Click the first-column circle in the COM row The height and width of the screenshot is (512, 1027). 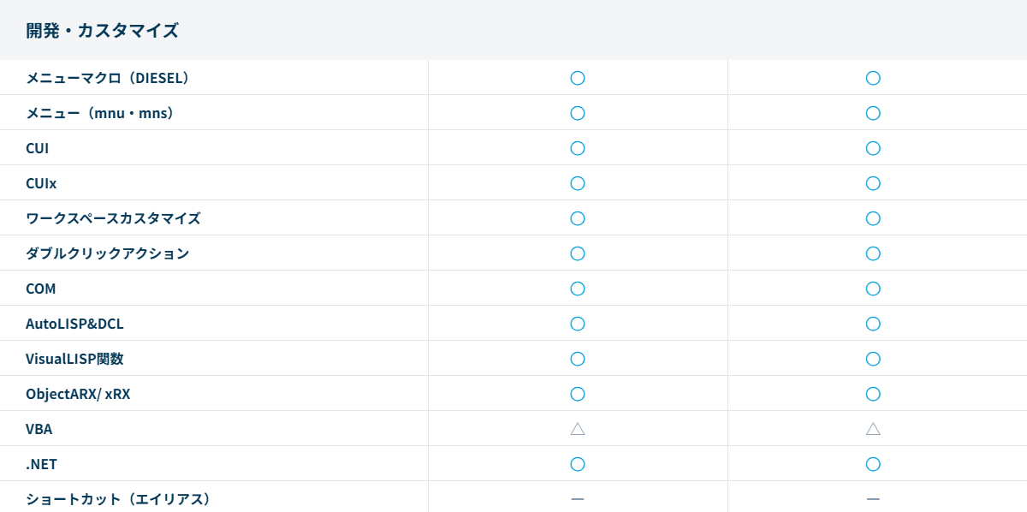coord(578,289)
